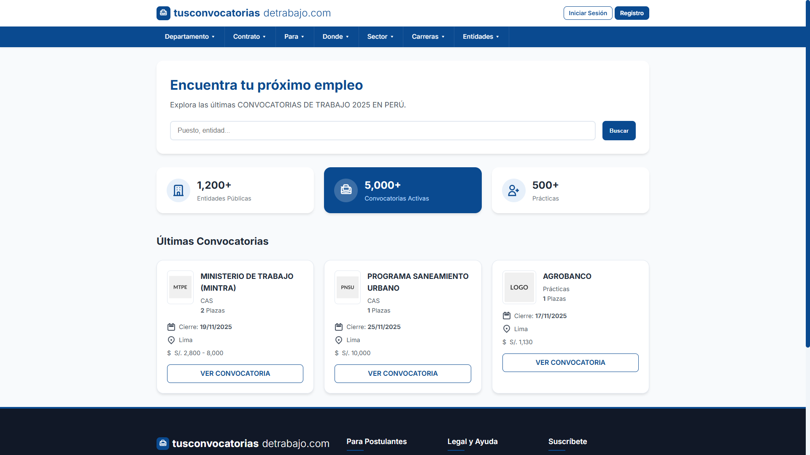
Task: Click location pin icon in MINTRA card
Action: pyautogui.click(x=171, y=340)
